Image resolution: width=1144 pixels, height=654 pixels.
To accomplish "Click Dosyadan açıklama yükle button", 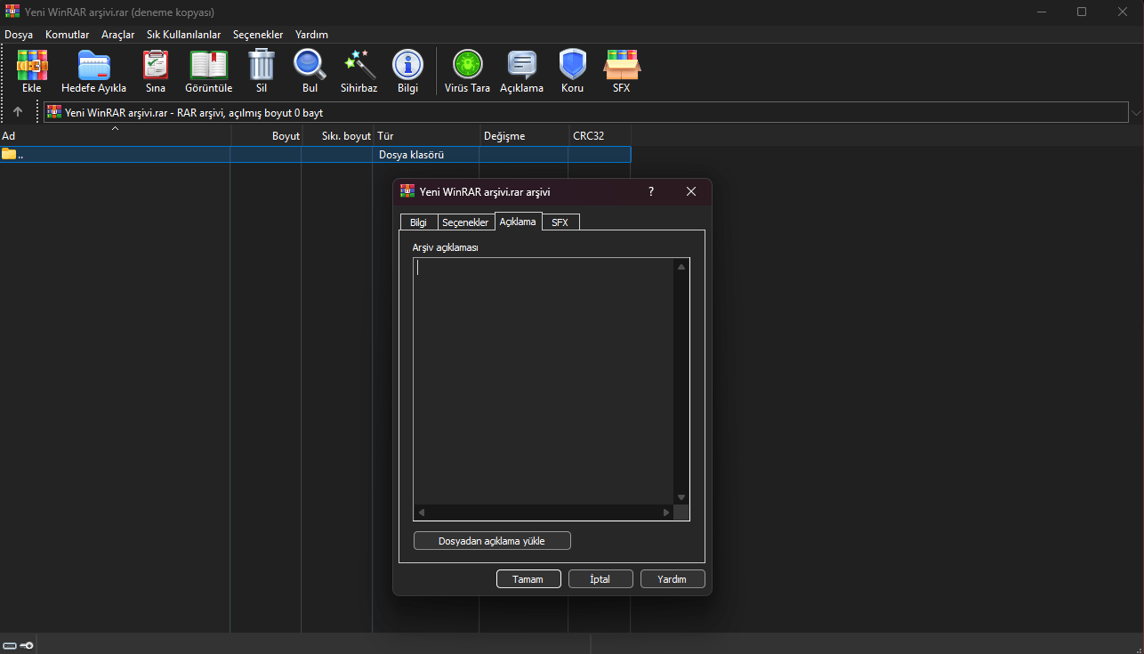I will coord(492,541).
